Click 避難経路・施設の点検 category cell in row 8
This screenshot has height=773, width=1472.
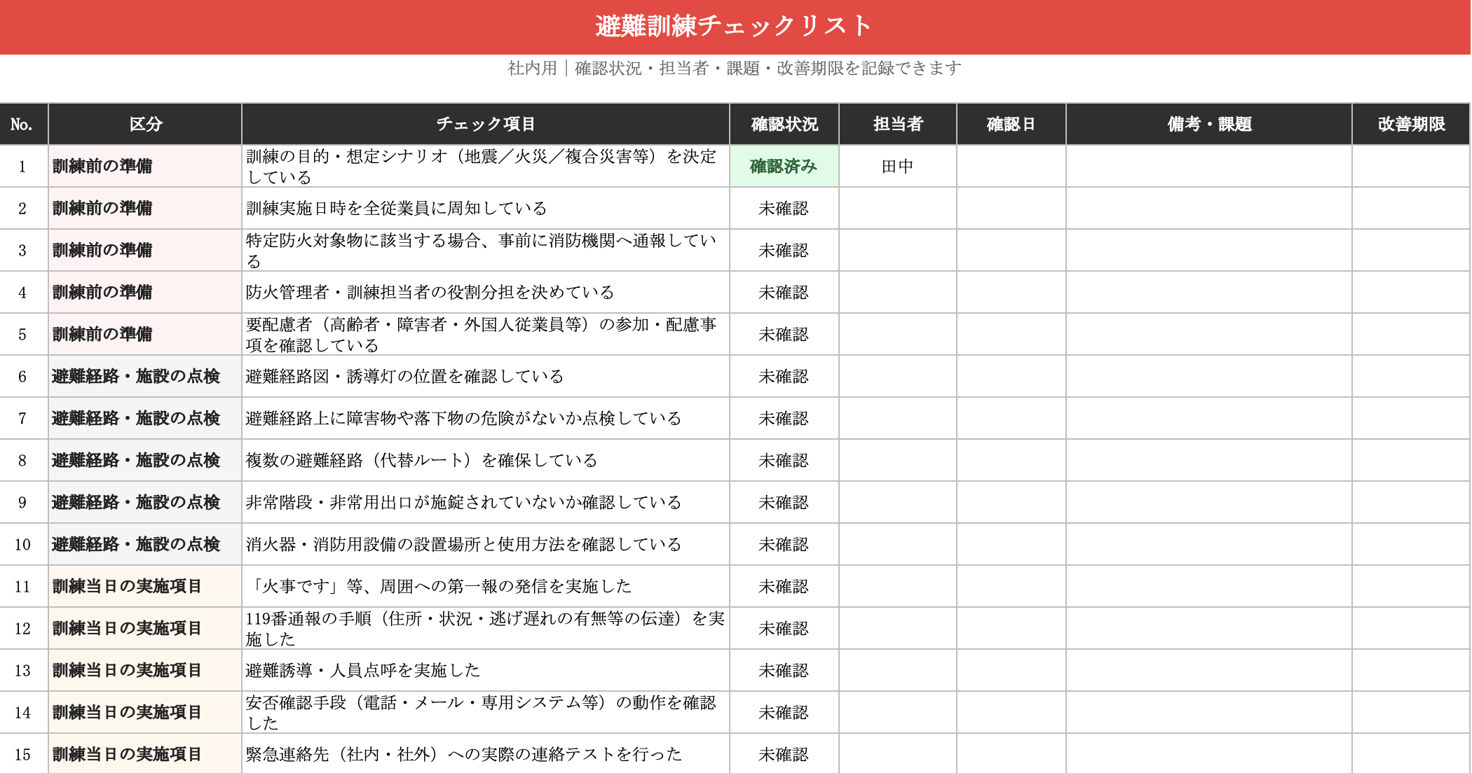click(x=145, y=460)
